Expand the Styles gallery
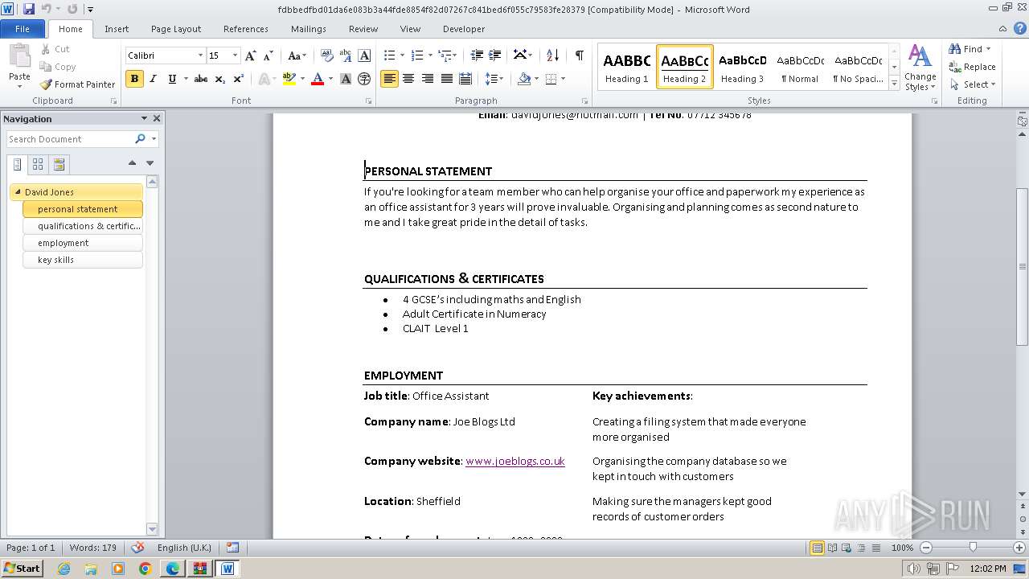Screen dimensions: 1029x579 (x=895, y=83)
